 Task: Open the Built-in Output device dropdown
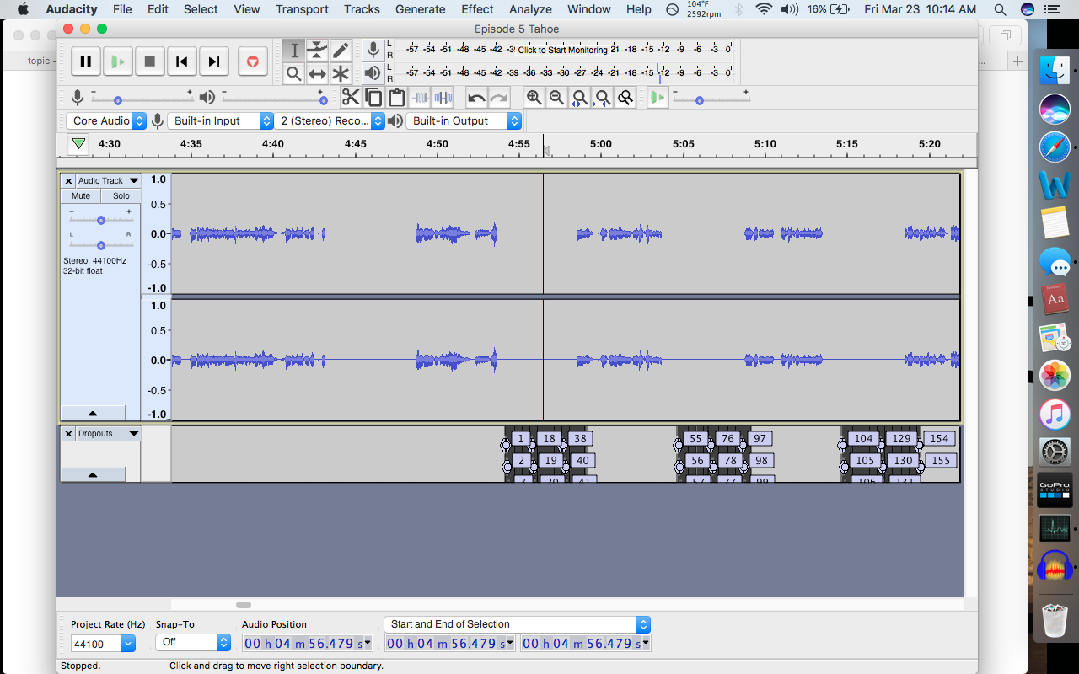(x=464, y=121)
